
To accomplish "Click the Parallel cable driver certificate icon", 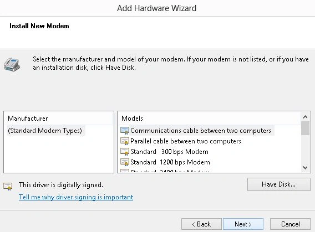I will click(125, 141).
